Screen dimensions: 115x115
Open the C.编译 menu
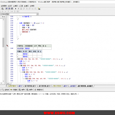pos(15,6)
